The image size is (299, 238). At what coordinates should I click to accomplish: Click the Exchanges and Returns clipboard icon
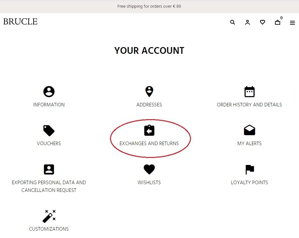coord(149,130)
